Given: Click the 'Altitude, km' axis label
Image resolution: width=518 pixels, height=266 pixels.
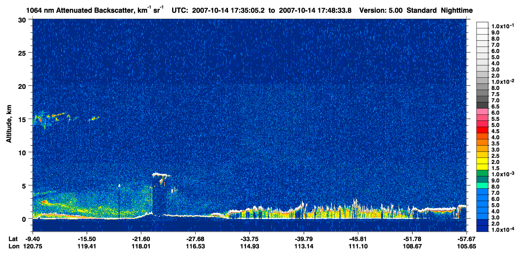Looking at the screenshot, I should pos(9,125).
